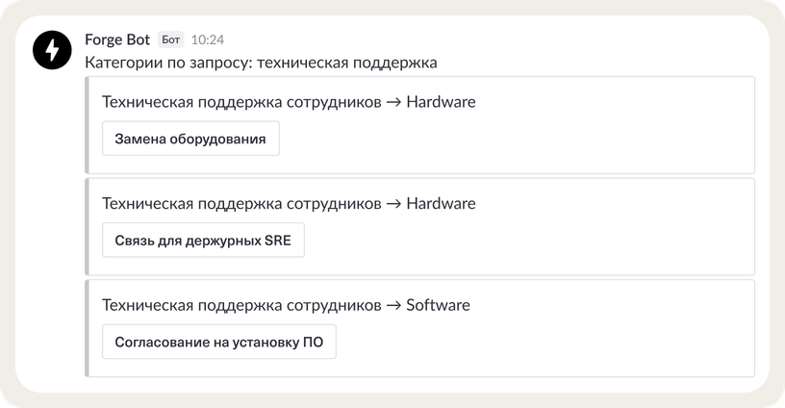Click the word "Software" in the third card
Viewport: 785px width, 408px height.
coord(438,306)
